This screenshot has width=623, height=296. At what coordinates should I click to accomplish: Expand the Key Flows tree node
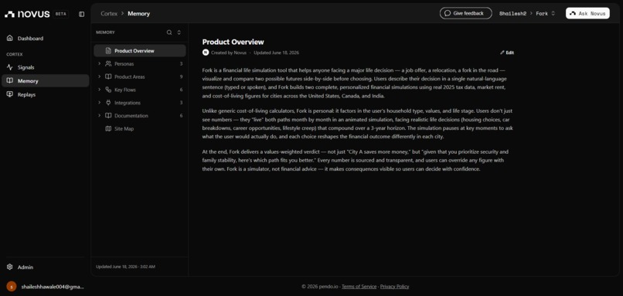(100, 90)
